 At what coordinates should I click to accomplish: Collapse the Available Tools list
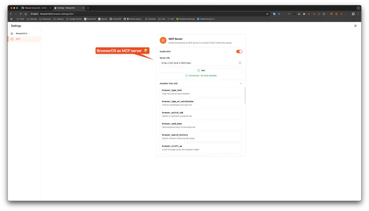pyautogui.click(x=241, y=84)
